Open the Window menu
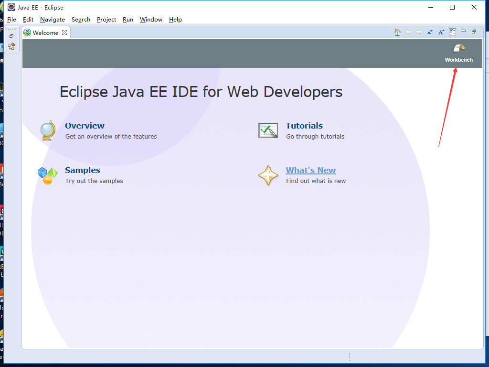This screenshot has height=367, width=489. pyautogui.click(x=151, y=20)
